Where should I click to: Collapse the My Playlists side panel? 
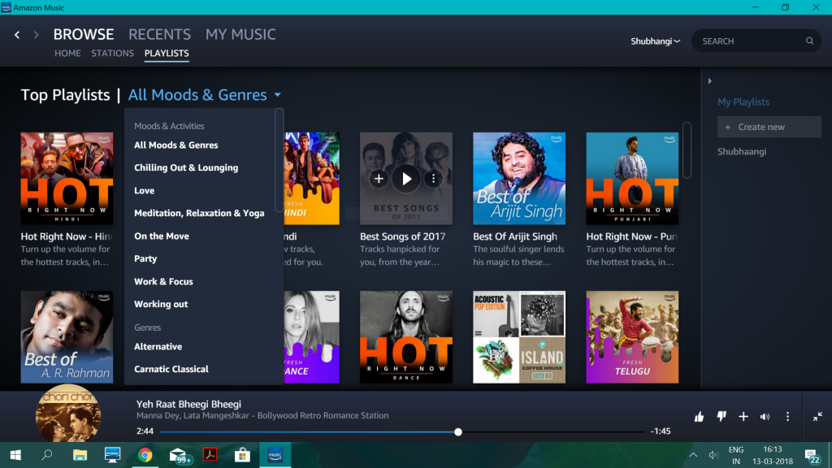[709, 81]
